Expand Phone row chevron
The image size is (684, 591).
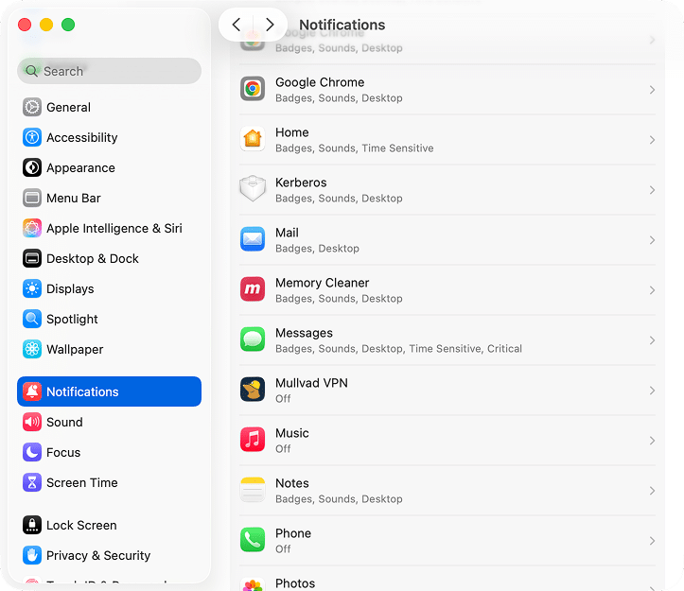click(652, 541)
